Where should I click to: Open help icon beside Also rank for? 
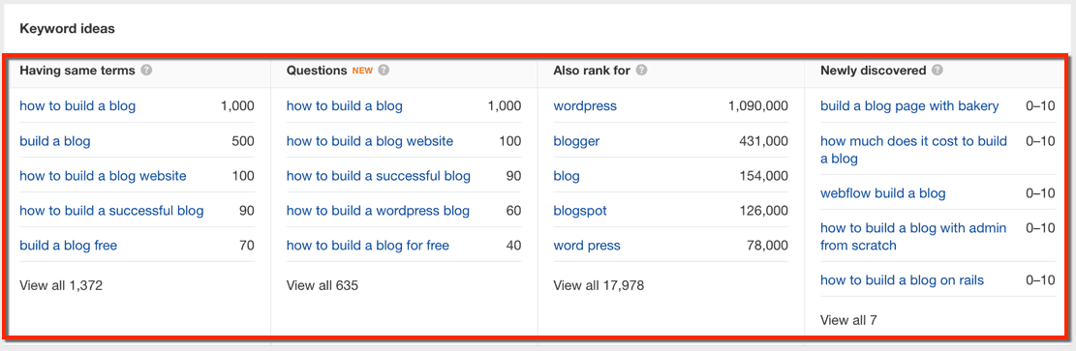641,70
